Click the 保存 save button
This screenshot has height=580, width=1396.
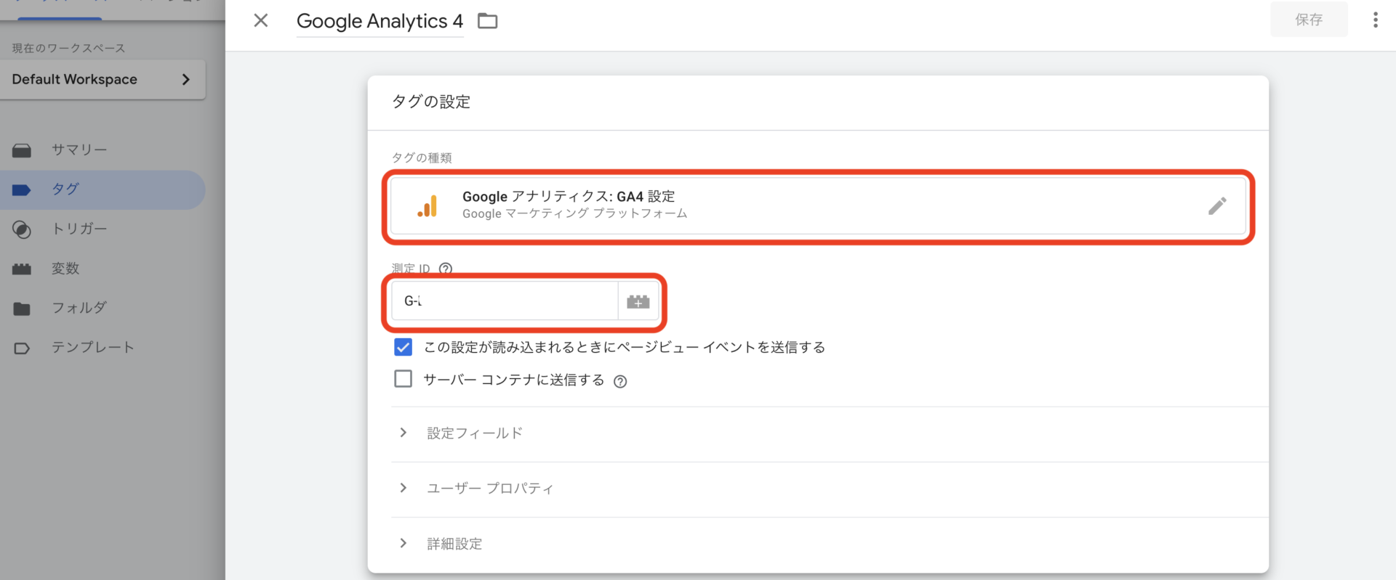click(1309, 20)
